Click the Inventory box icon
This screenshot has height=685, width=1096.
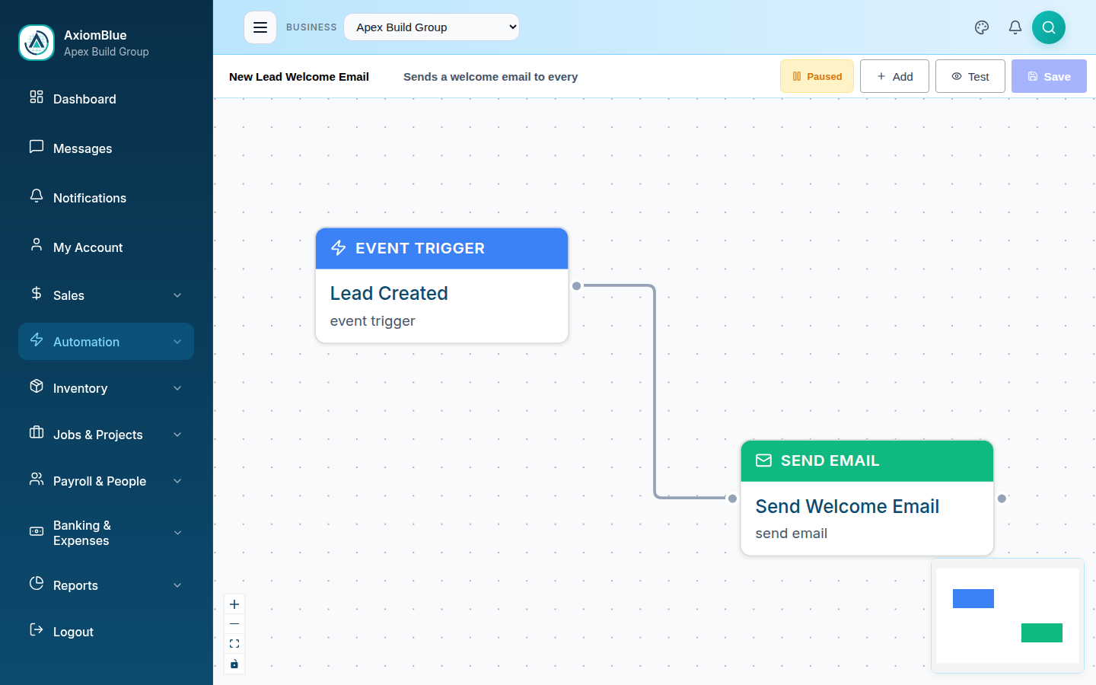tap(37, 386)
